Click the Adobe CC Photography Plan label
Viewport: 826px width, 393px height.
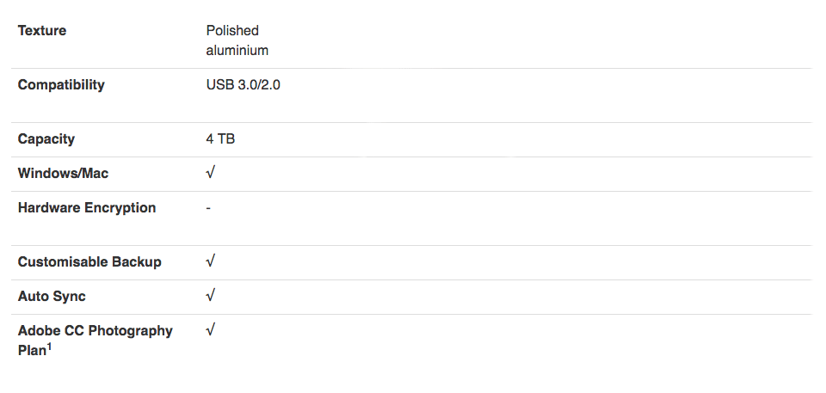(x=96, y=341)
